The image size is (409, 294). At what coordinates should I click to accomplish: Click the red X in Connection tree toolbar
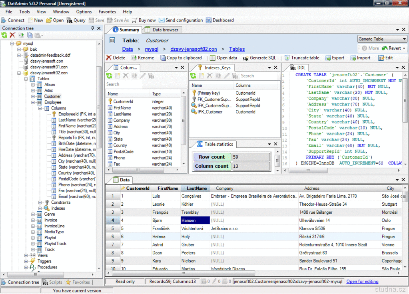12,36
